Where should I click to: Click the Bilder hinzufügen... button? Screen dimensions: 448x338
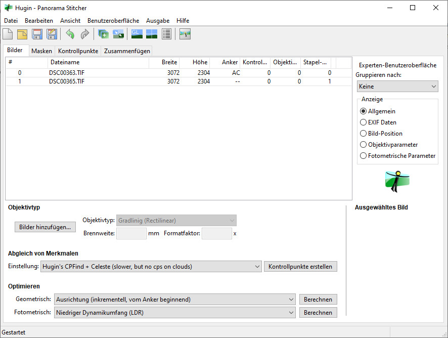click(x=45, y=227)
